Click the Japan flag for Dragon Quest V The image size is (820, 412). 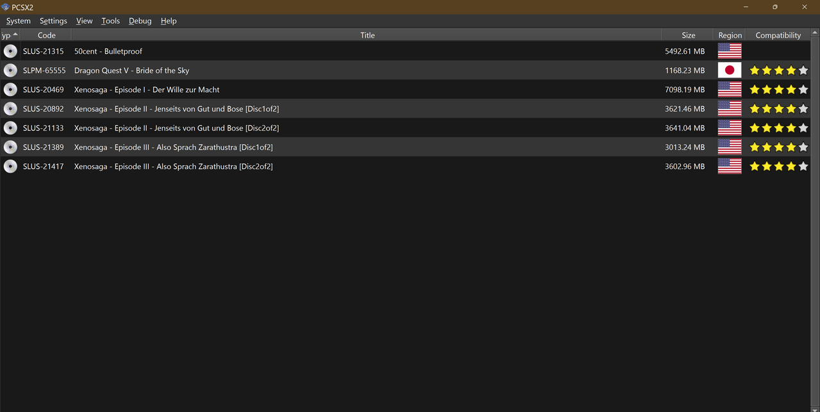click(730, 70)
